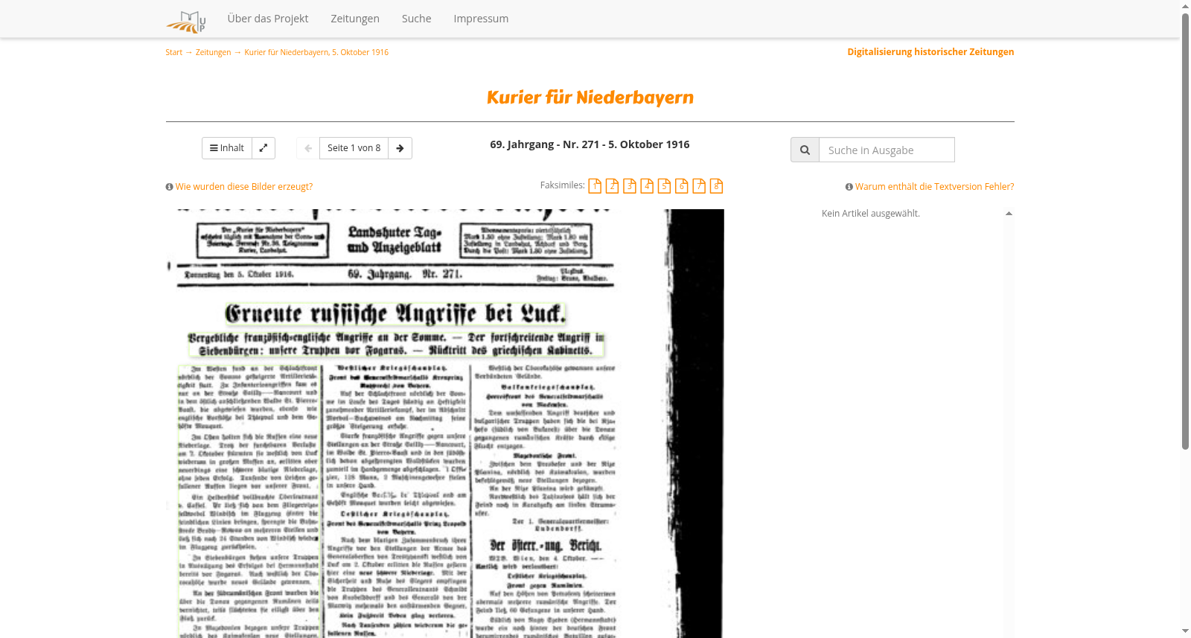This screenshot has height=638, width=1191.
Task: Click the article panel scroll-up arrow
Action: point(1009,214)
